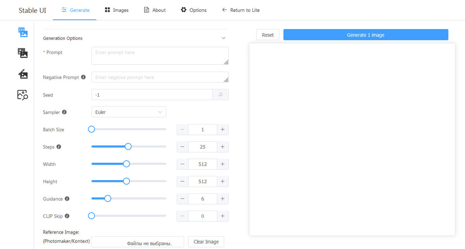Choose a reference image file

pyautogui.click(x=138, y=242)
